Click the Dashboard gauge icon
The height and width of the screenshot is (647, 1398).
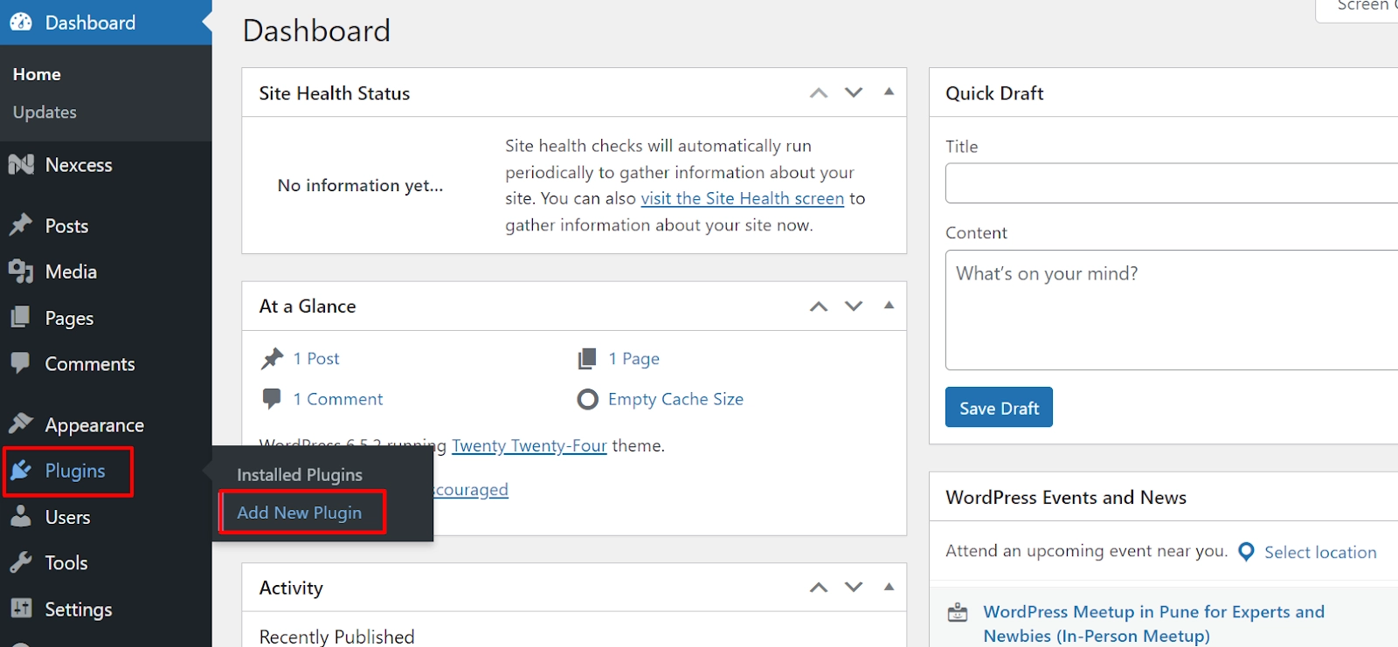coord(21,22)
